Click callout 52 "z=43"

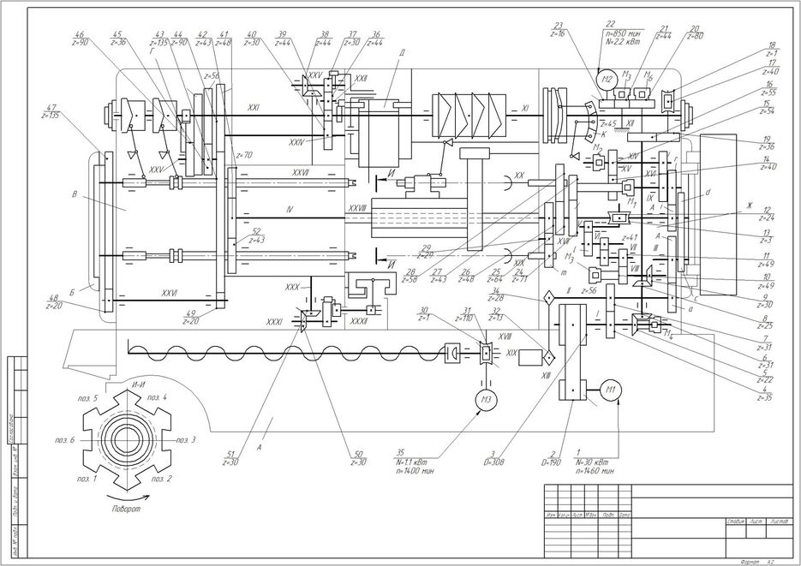(x=258, y=235)
